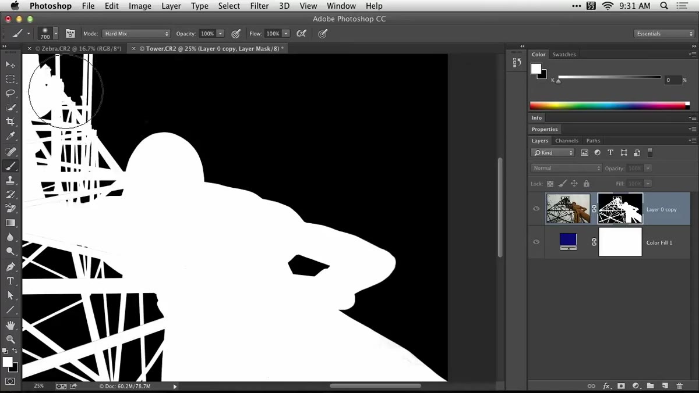Toggle lock transparent pixels

[550, 184]
